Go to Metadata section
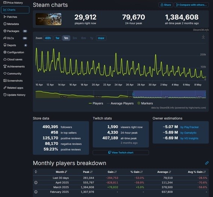Viewport: 213px width, 197px height. point(11,24)
